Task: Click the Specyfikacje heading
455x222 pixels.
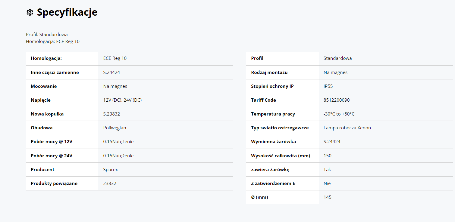Action: 67,12
